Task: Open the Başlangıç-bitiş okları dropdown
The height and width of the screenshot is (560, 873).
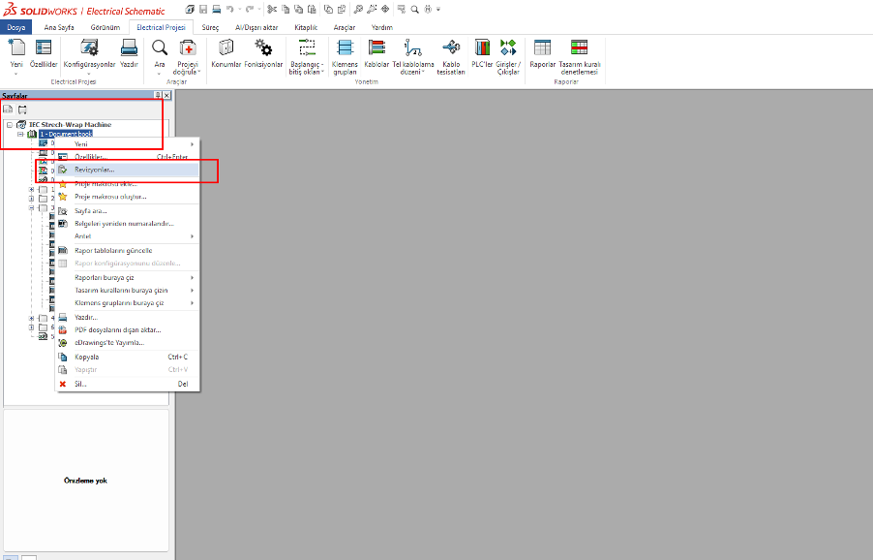Action: point(321,70)
